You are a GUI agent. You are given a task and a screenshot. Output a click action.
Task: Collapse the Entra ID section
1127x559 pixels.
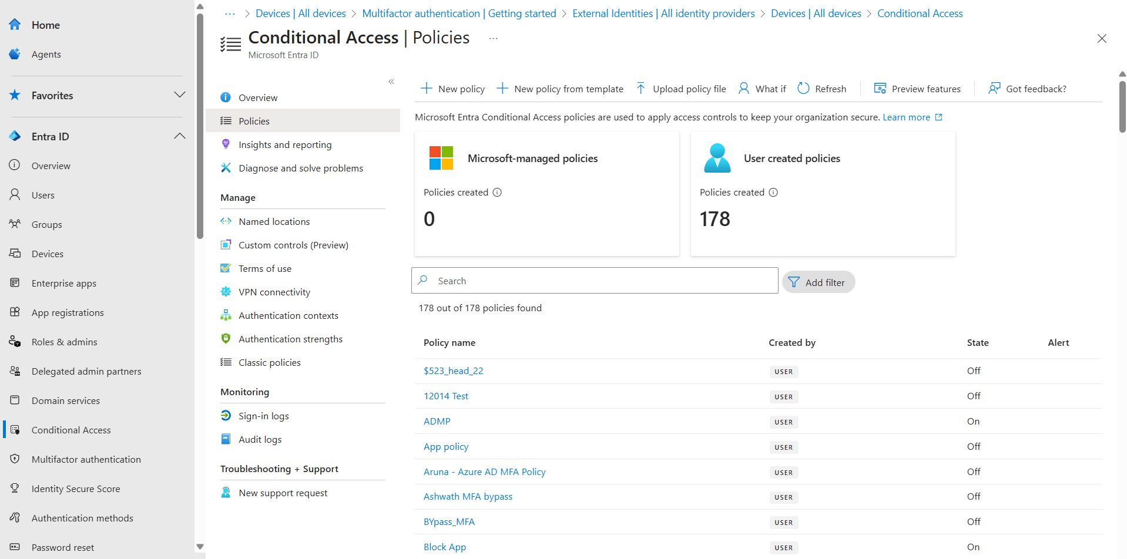[180, 136]
